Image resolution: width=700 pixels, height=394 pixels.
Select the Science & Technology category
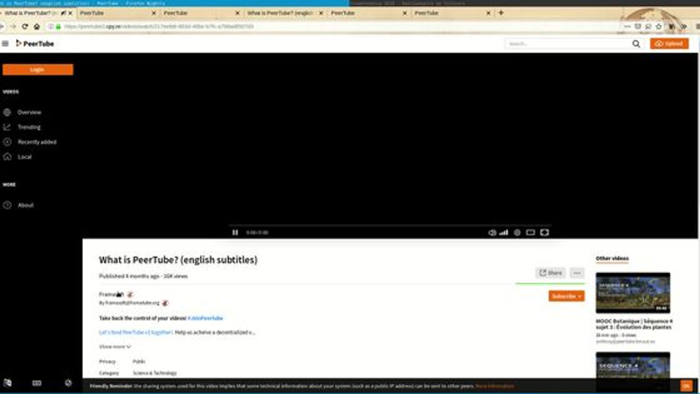155,373
